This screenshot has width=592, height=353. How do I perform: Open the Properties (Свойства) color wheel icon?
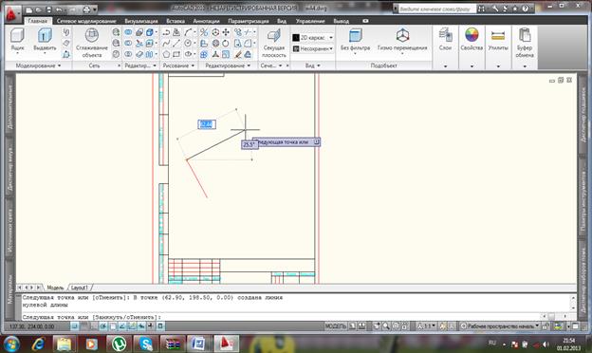coord(472,39)
